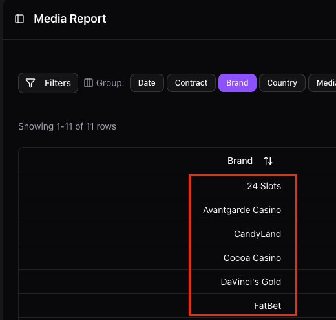Toggle grouping by Country
The image size is (336, 320).
pyautogui.click(x=282, y=83)
